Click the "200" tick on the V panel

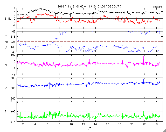point(13,98)
